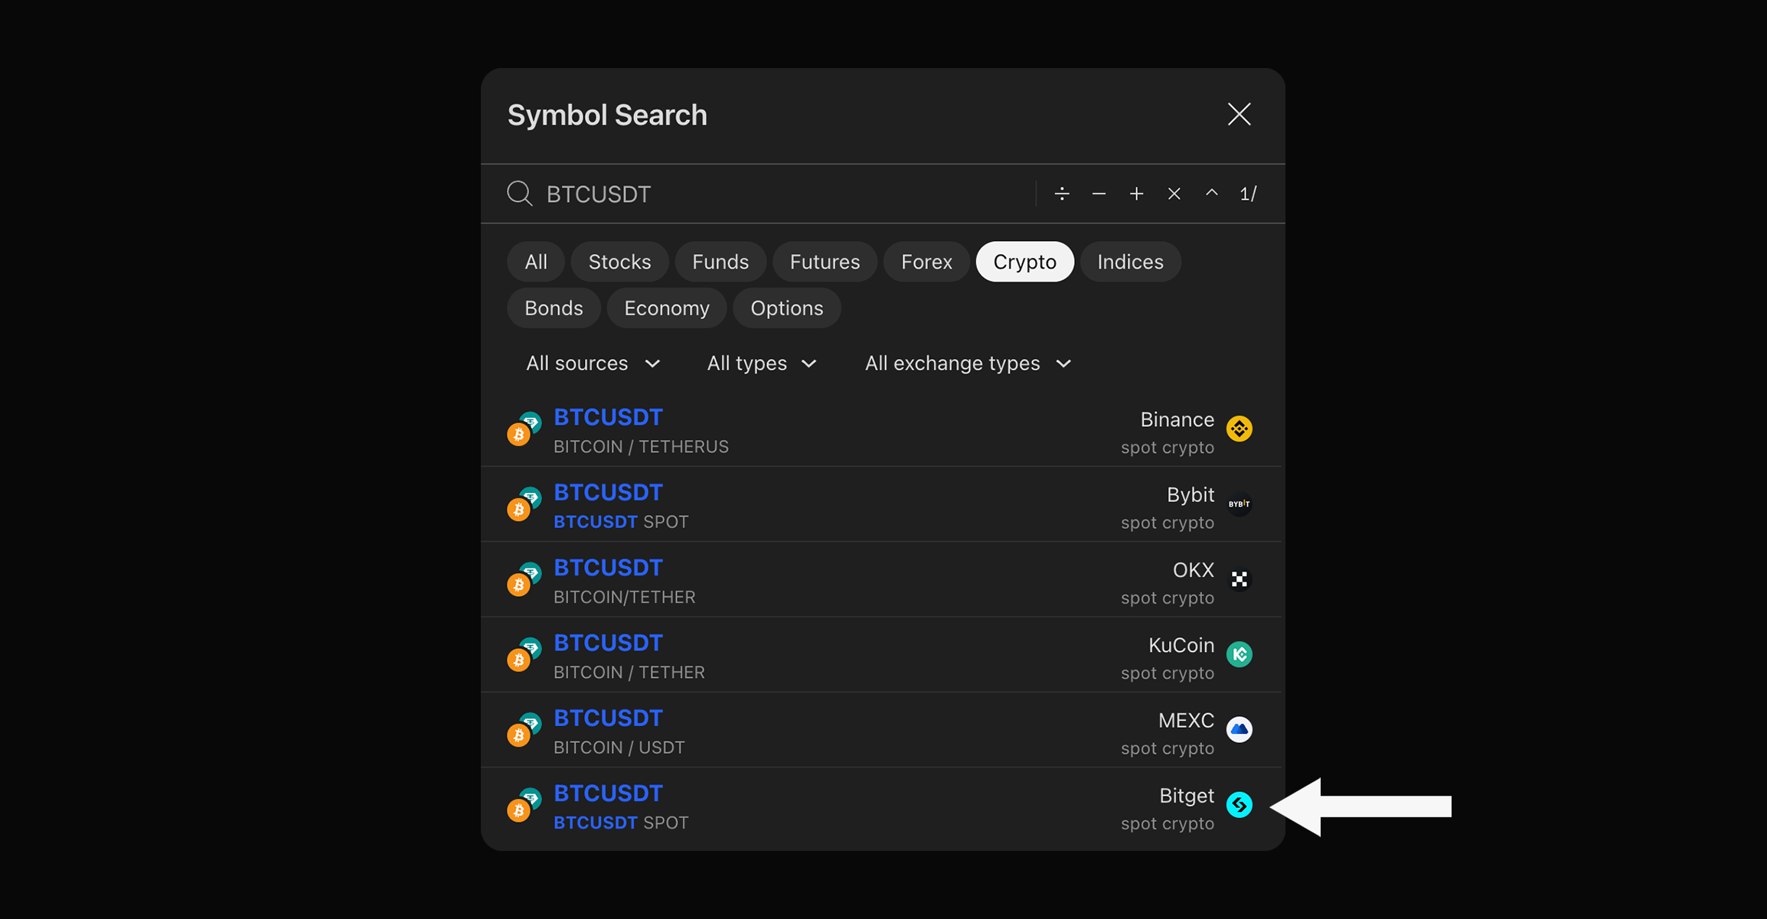Click the Binance exchange logo

(1239, 429)
